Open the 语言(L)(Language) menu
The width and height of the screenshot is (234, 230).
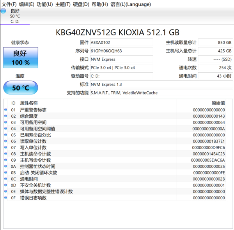point(131,4)
